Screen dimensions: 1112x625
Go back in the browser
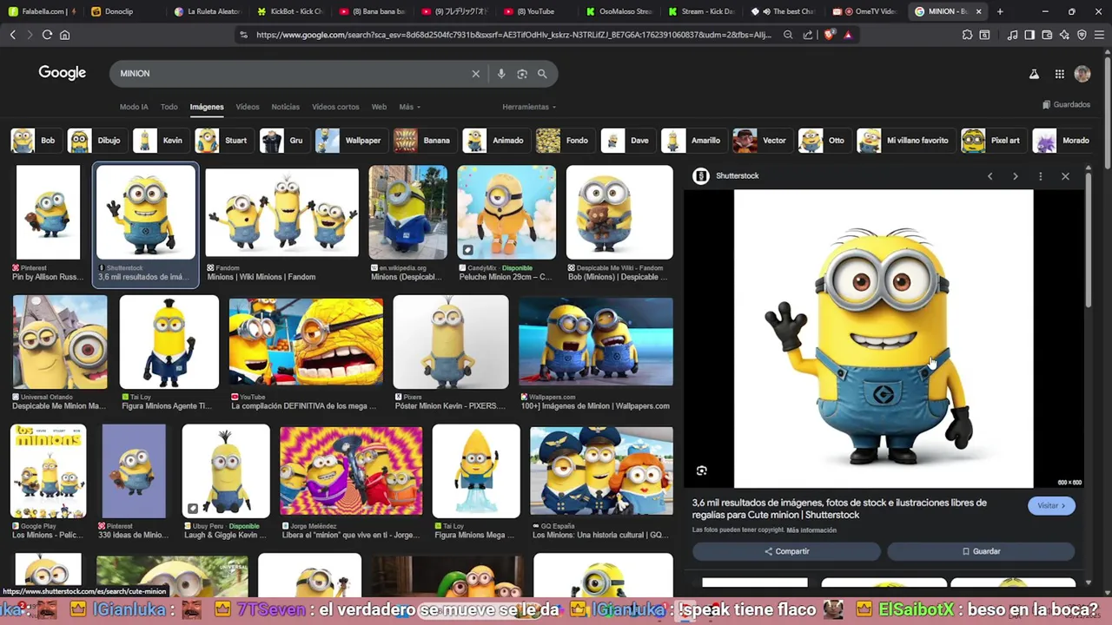[x=12, y=35]
